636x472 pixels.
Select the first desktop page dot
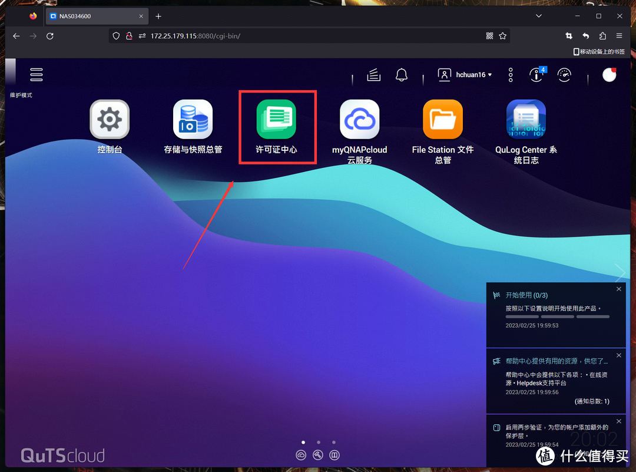click(303, 443)
